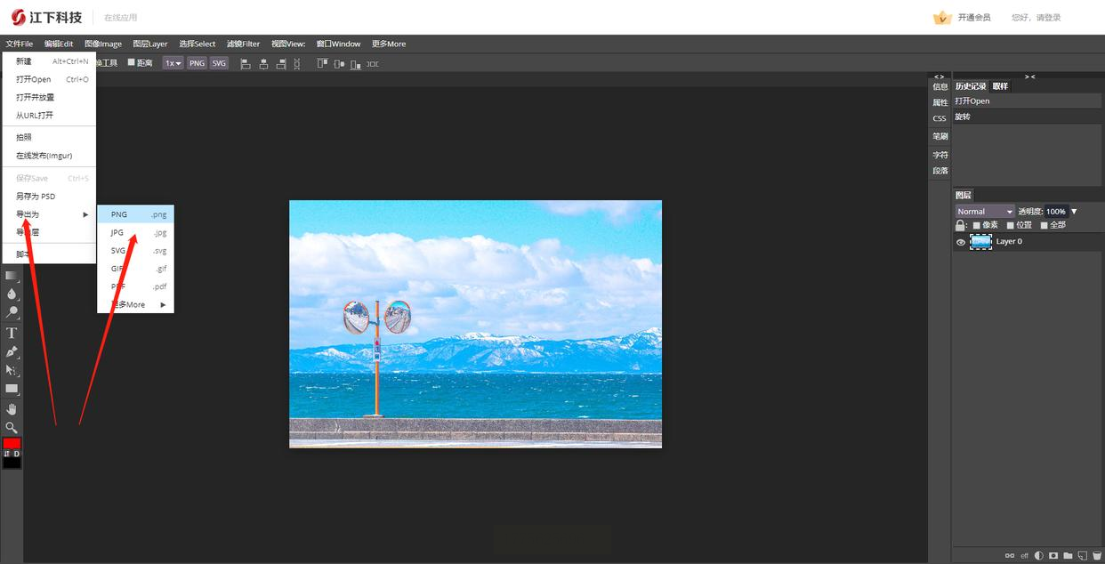Click the delete layer trash icon
The image size is (1105, 564).
tap(1096, 556)
